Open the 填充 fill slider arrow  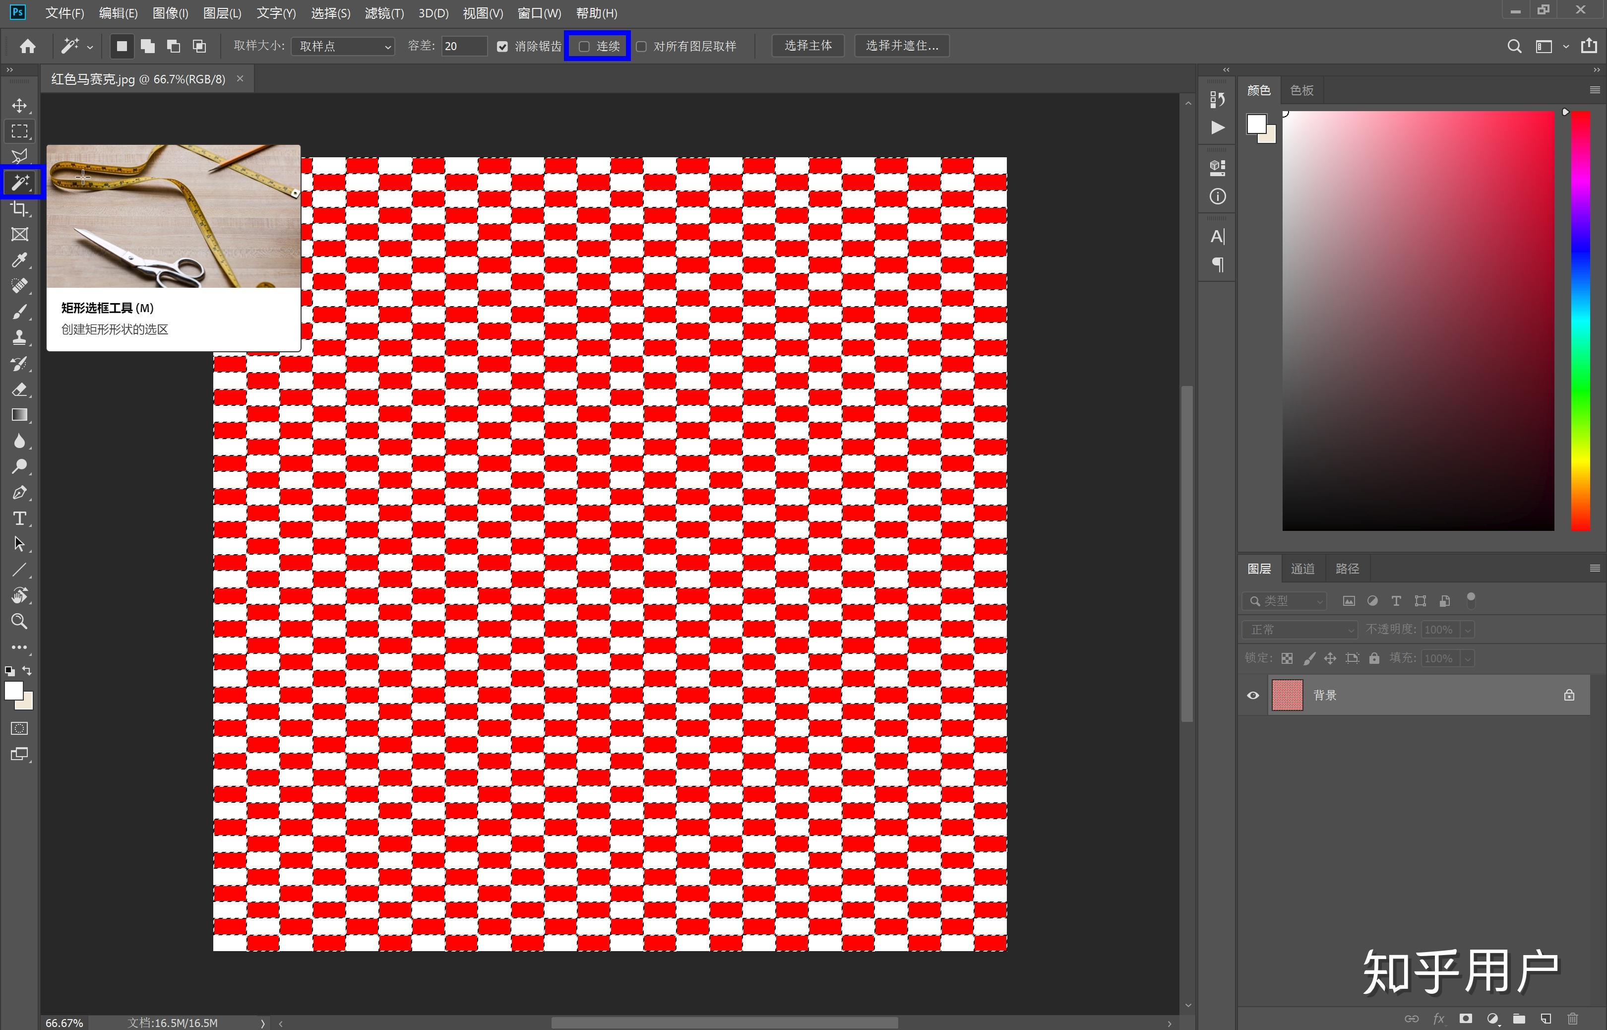tap(1468, 658)
